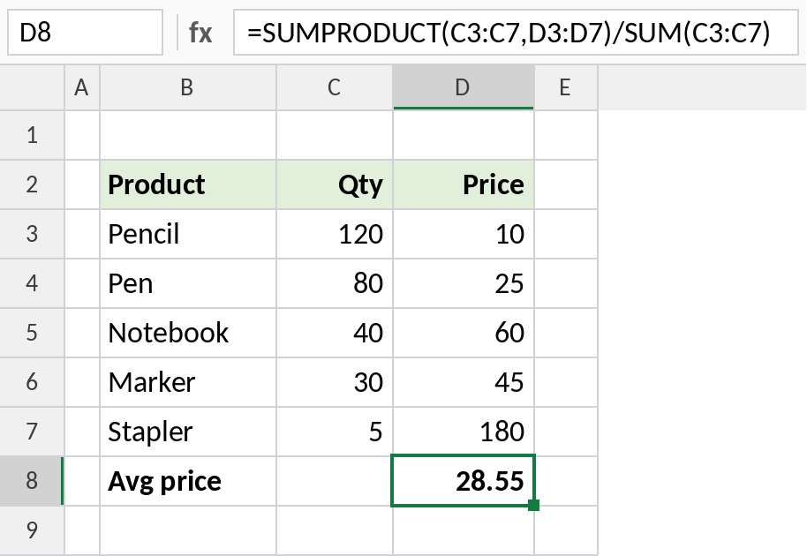Select row 4 header
The width and height of the screenshot is (807, 556).
tap(32, 283)
